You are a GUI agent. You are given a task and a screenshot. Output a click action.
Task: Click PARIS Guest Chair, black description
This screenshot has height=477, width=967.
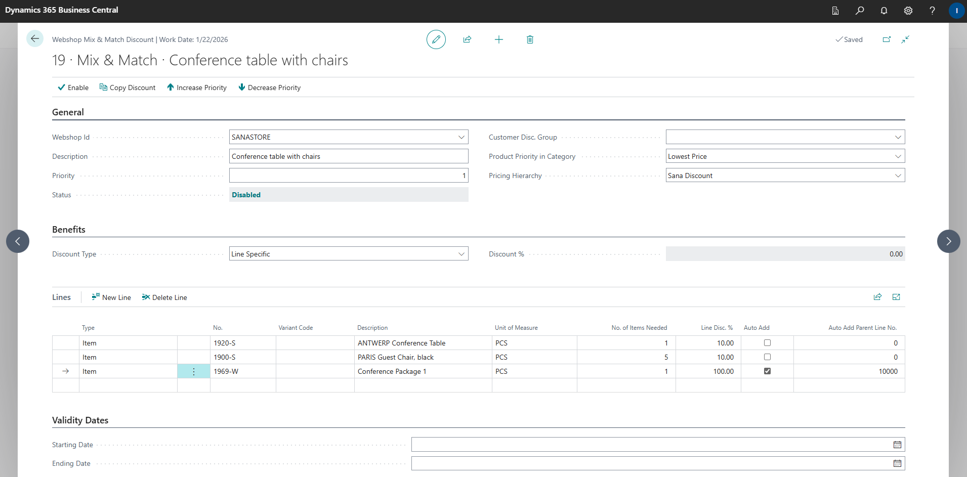423,357
